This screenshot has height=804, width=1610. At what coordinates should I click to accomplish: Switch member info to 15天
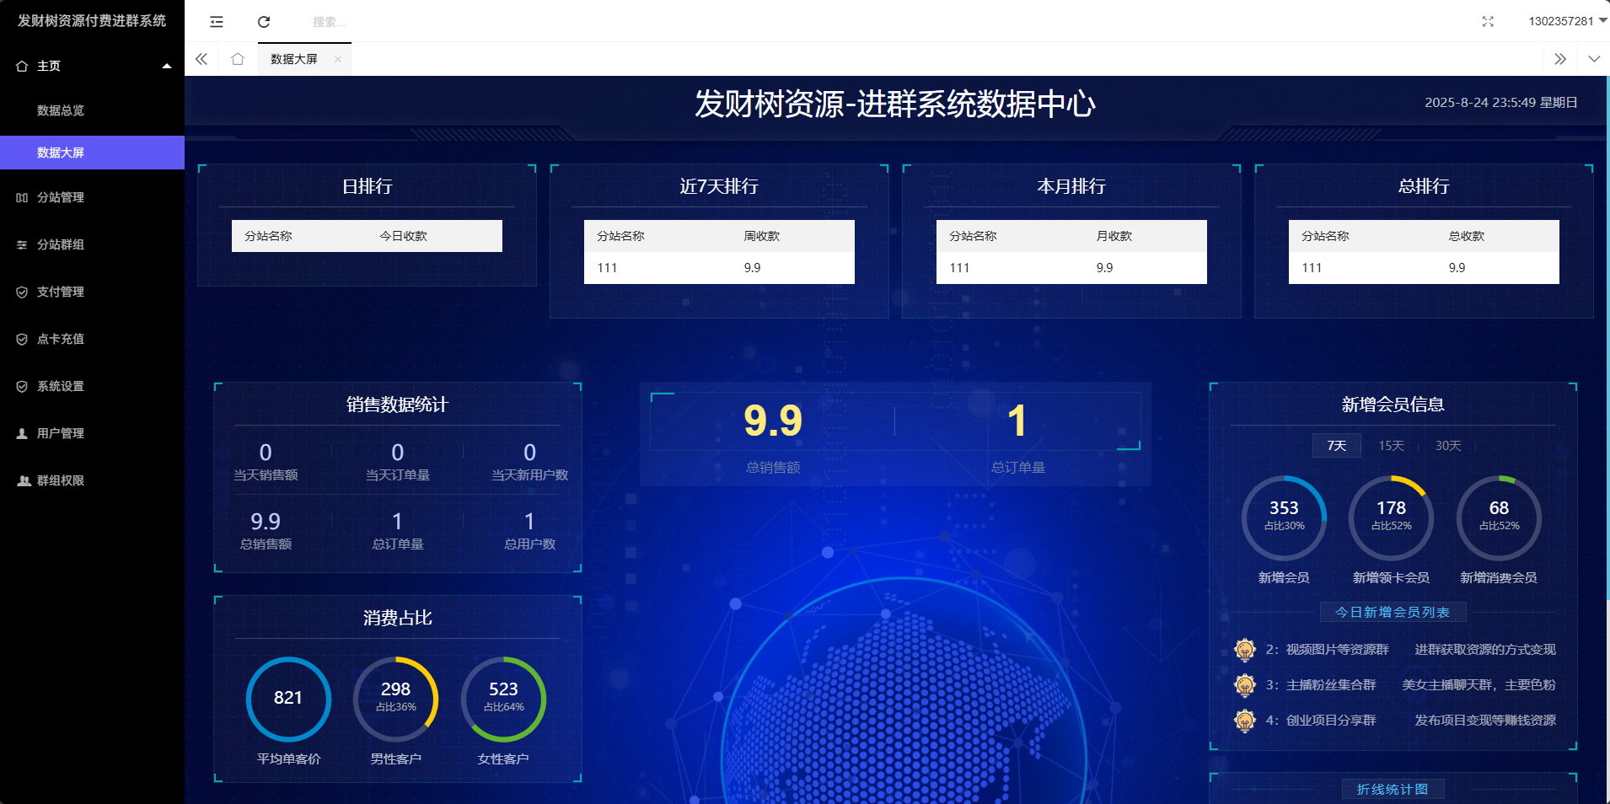pos(1391,446)
